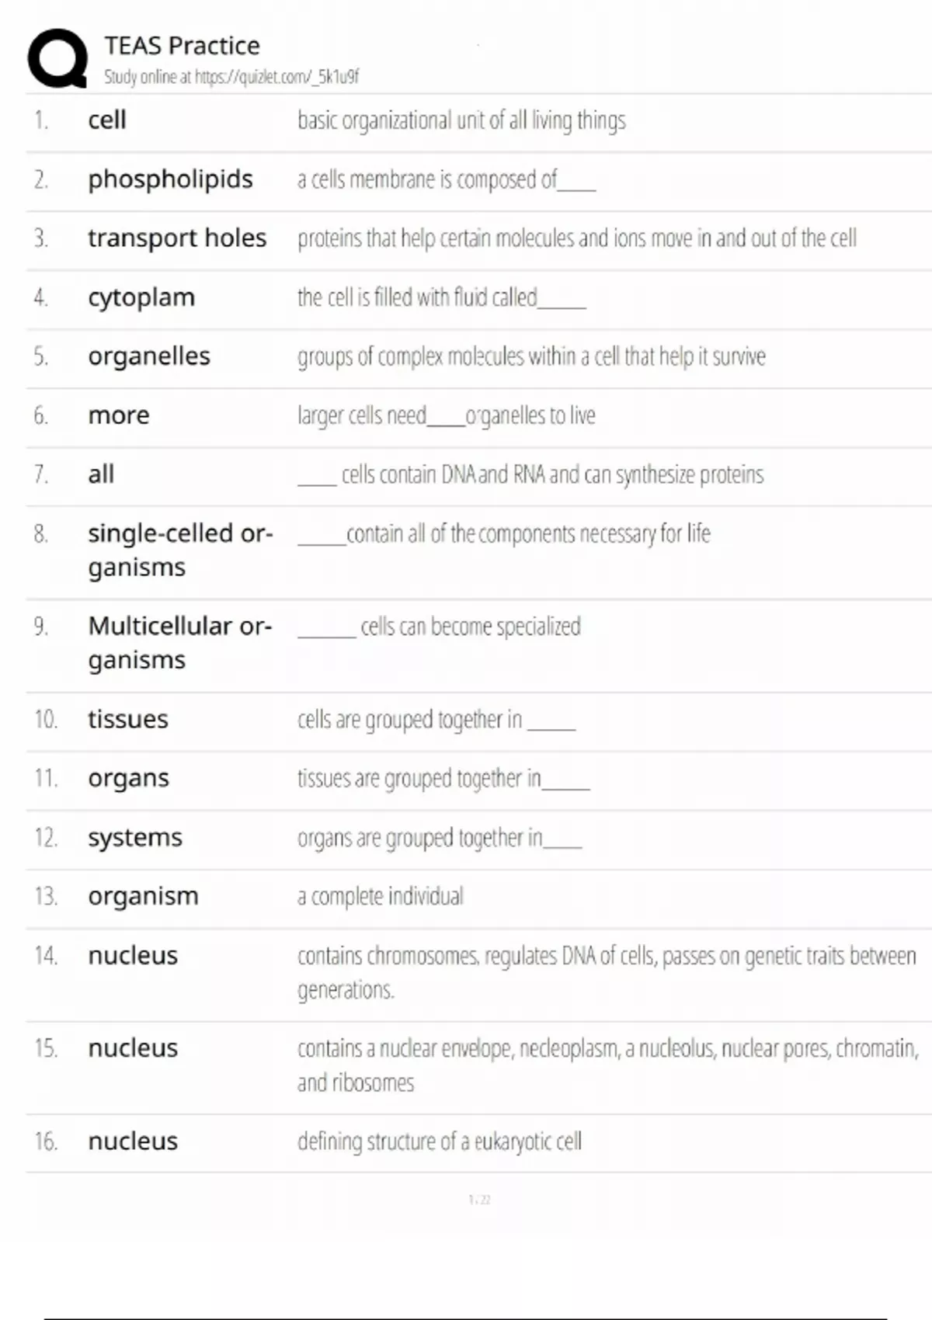Click the misspelled term 'cytoplam'

click(141, 297)
